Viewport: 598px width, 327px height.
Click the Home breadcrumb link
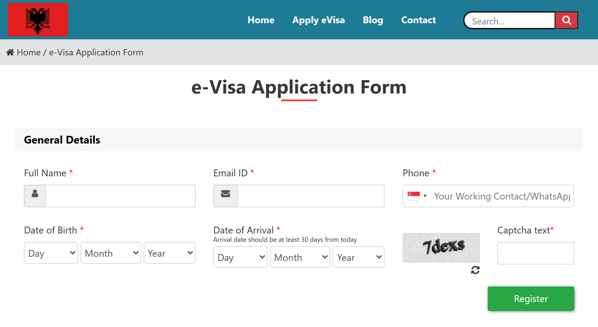pyautogui.click(x=29, y=52)
